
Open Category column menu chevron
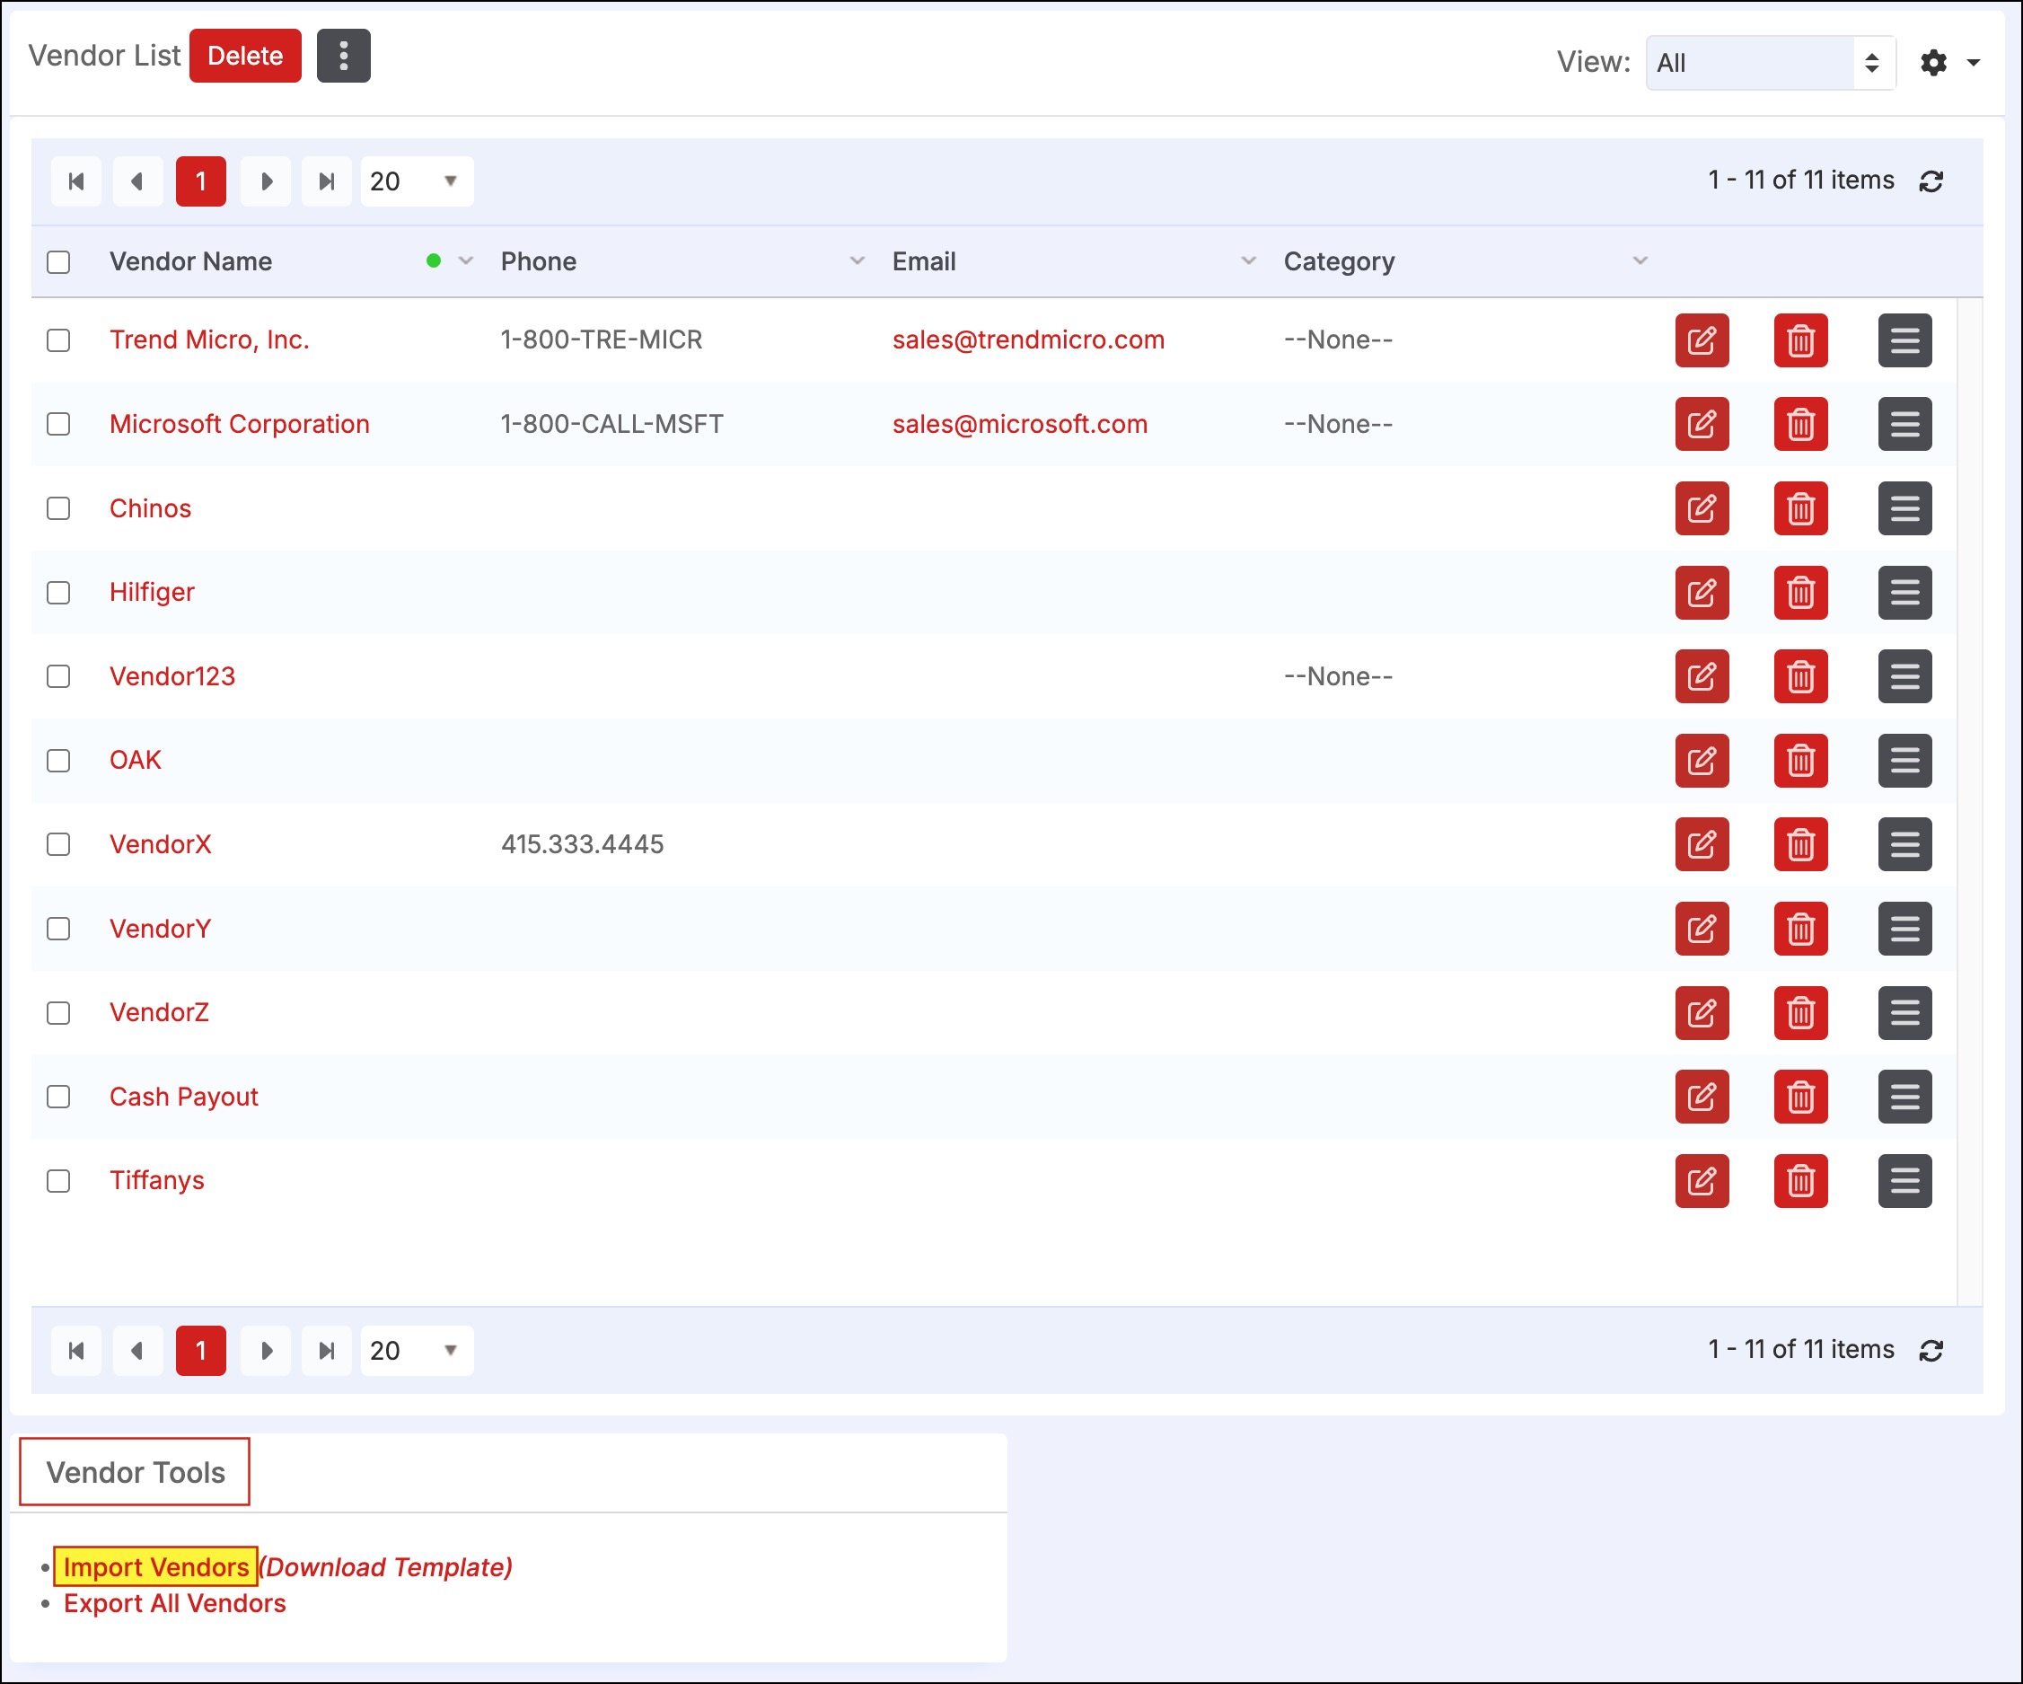[x=1640, y=261]
